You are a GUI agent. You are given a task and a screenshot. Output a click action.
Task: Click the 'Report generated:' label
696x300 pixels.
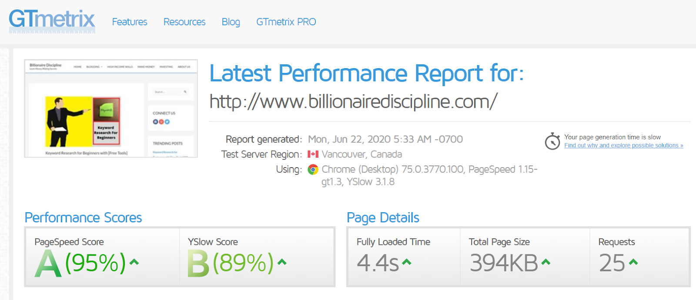click(264, 139)
